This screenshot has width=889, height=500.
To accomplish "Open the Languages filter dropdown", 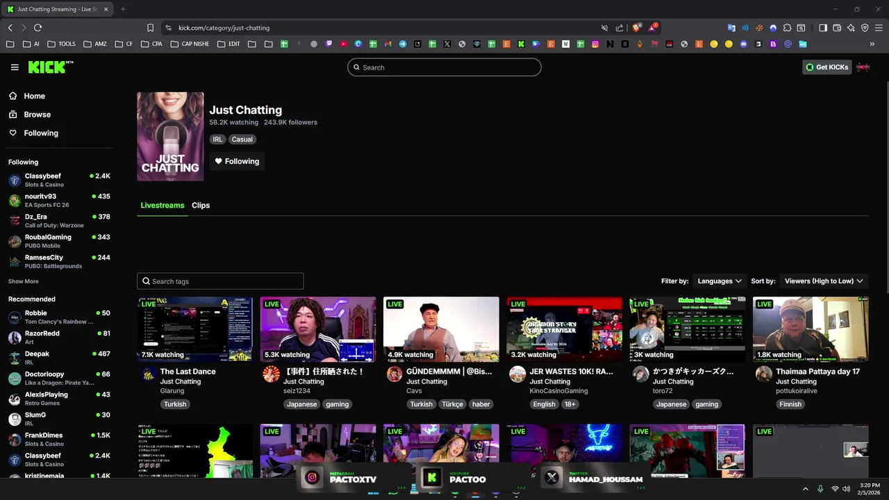I will click(x=720, y=281).
